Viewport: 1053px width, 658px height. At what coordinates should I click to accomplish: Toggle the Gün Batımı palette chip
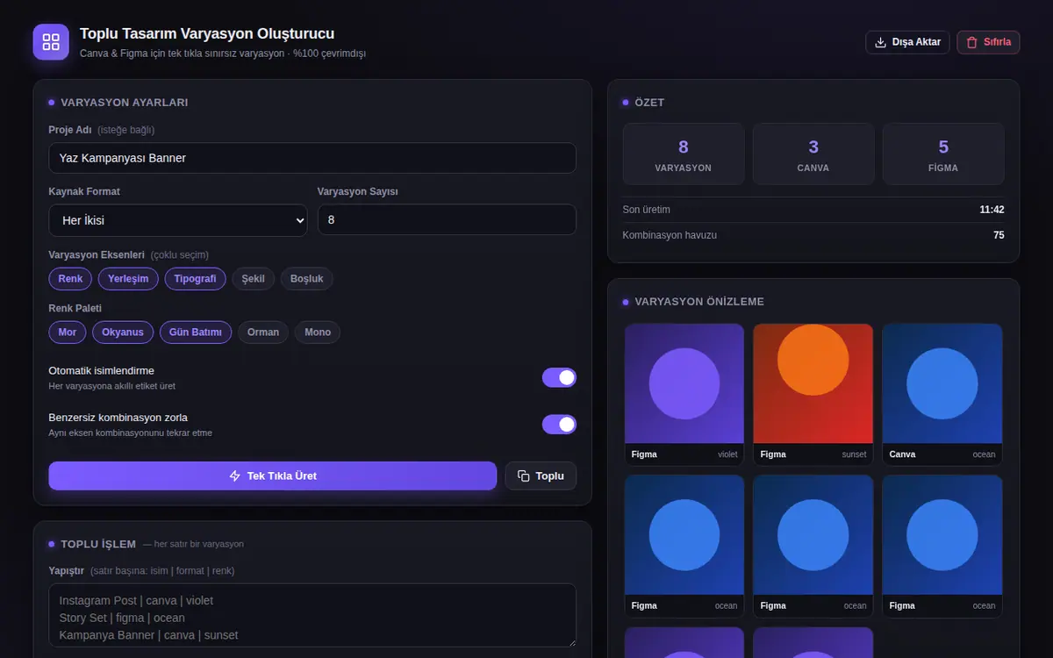coord(196,333)
